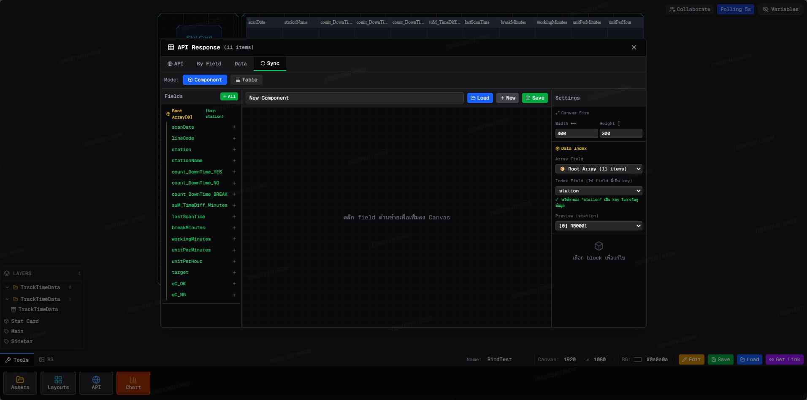Image resolution: width=807 pixels, height=400 pixels.
Task: Select Table mode
Action: tap(246, 80)
